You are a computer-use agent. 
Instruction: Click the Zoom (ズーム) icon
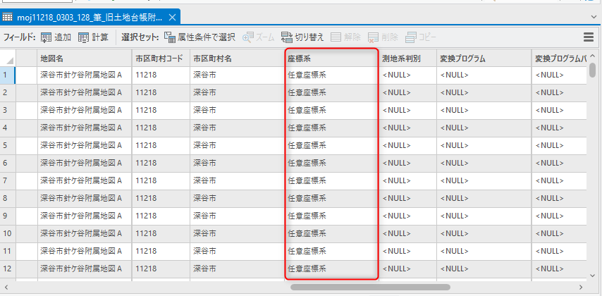pyautogui.click(x=247, y=37)
